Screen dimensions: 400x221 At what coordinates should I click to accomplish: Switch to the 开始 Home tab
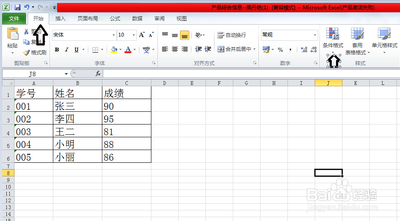click(x=38, y=19)
